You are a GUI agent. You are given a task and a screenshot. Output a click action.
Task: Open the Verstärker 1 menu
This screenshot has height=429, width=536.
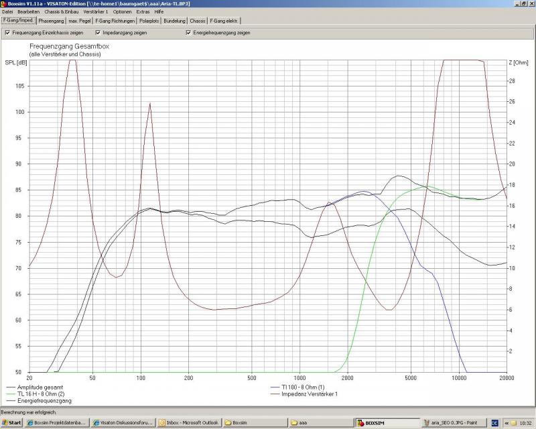[96, 12]
